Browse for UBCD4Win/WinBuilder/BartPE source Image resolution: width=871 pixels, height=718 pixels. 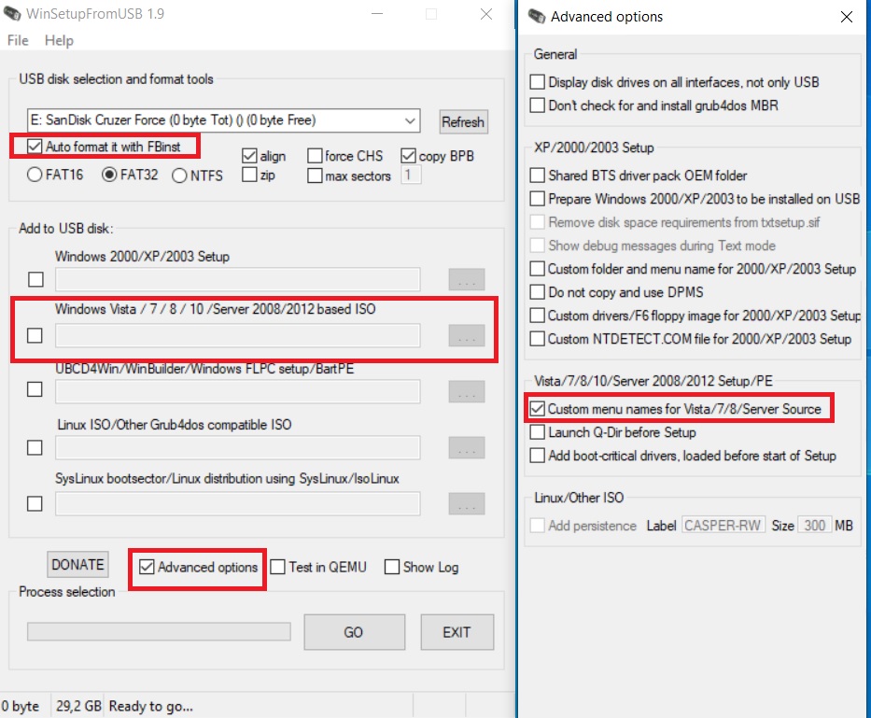[x=467, y=391]
